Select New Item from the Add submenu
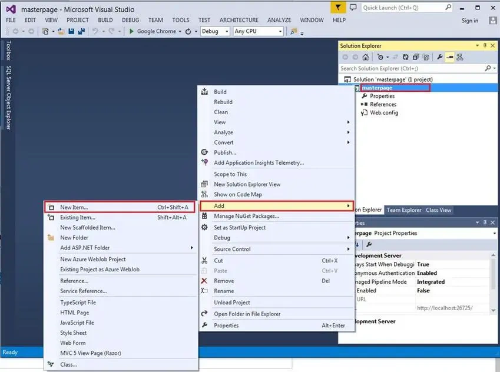The image size is (500, 372). [120, 207]
